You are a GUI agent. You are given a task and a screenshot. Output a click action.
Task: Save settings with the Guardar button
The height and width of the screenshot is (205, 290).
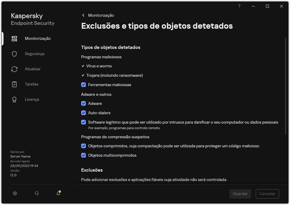pyautogui.click(x=240, y=194)
